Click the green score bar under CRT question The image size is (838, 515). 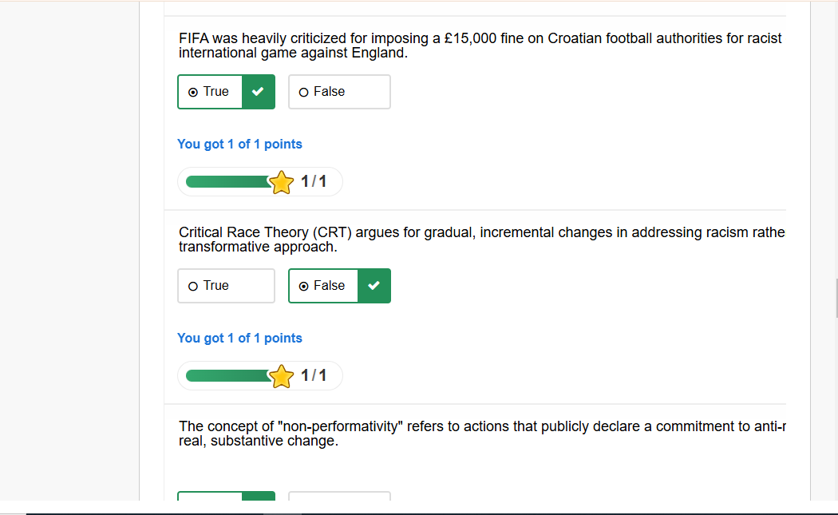227,376
